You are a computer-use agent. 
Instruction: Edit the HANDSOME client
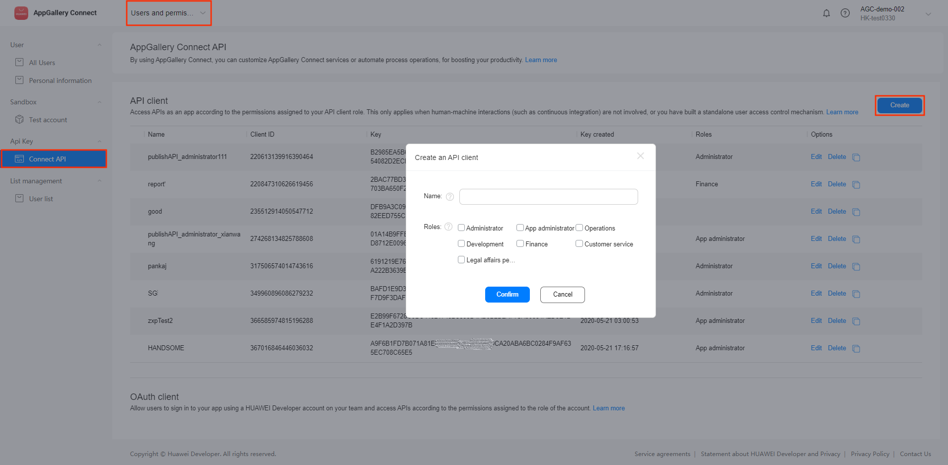coord(816,348)
